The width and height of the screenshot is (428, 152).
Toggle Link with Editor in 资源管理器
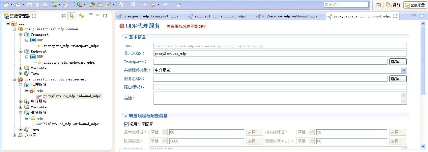pos(71,16)
